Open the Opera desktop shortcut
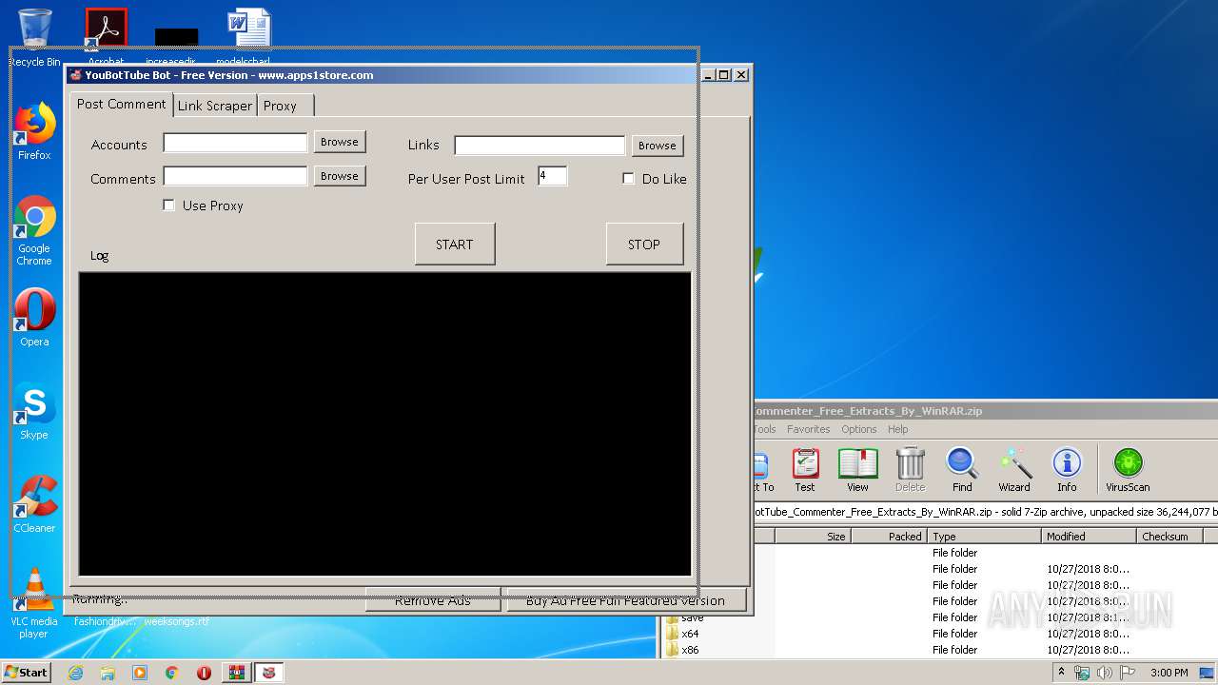 [x=34, y=318]
